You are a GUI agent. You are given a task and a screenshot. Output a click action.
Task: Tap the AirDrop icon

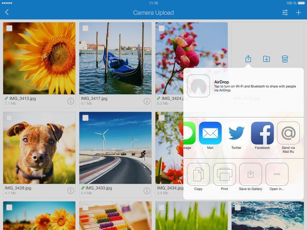click(x=198, y=86)
